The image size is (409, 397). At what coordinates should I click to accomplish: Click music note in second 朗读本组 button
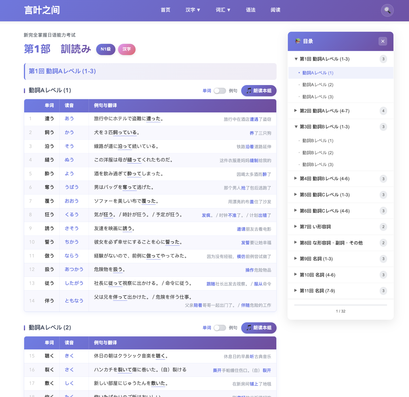click(249, 328)
